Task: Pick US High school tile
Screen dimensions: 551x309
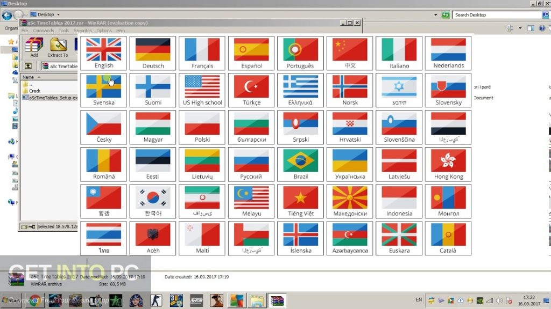Action: pos(202,90)
